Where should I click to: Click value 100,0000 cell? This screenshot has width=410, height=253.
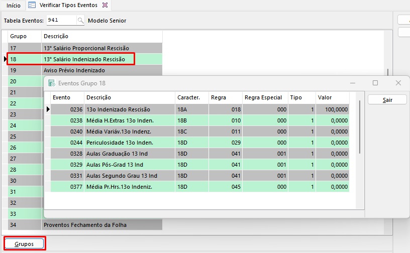tap(332, 109)
